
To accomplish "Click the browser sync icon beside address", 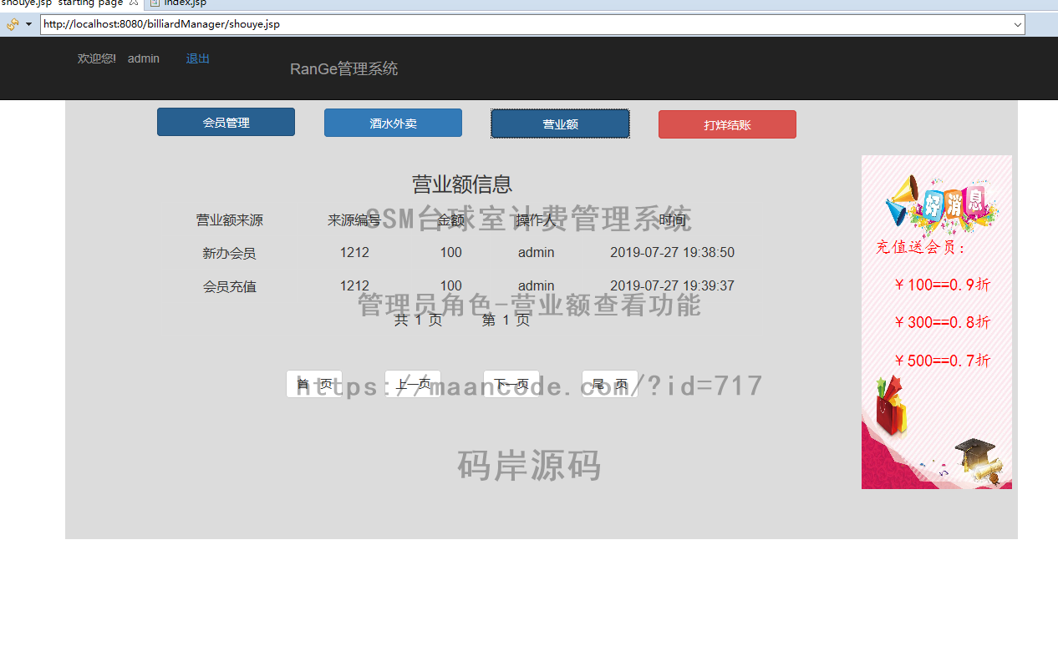I will pos(13,24).
